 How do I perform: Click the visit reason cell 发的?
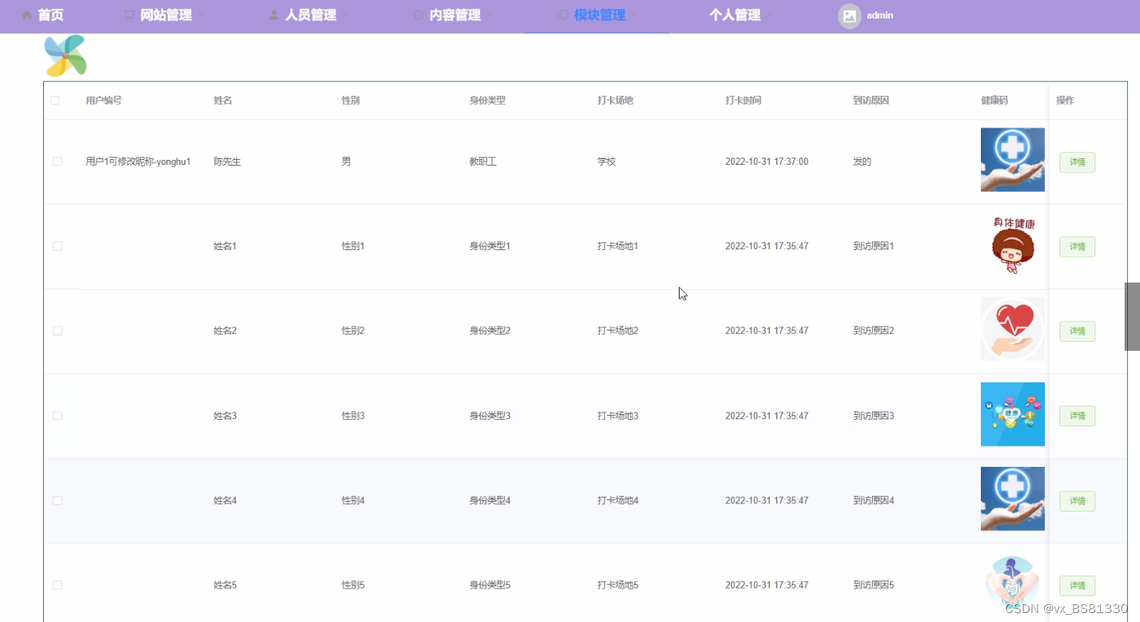[x=862, y=162]
